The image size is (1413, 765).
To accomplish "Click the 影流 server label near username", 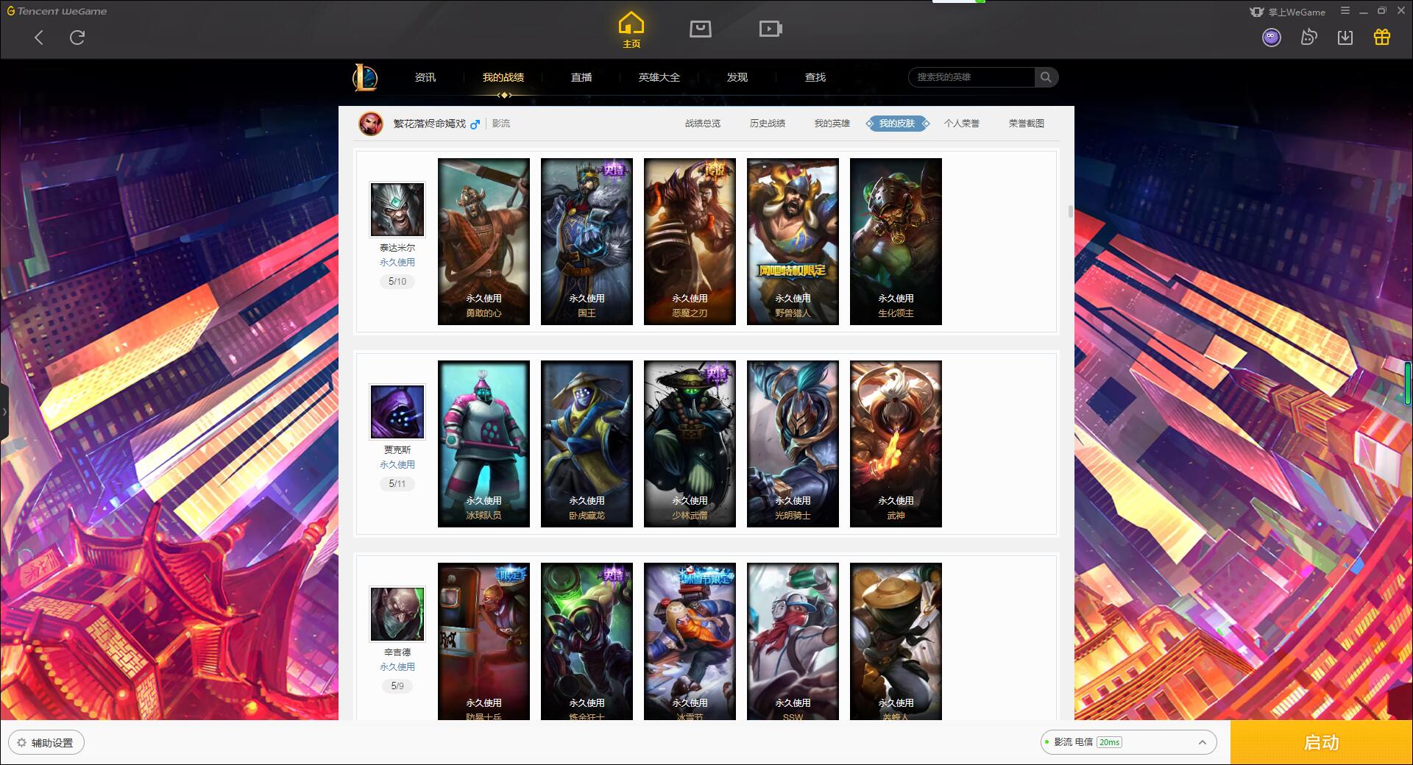I will click(501, 124).
